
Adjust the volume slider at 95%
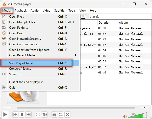tap(138, 115)
